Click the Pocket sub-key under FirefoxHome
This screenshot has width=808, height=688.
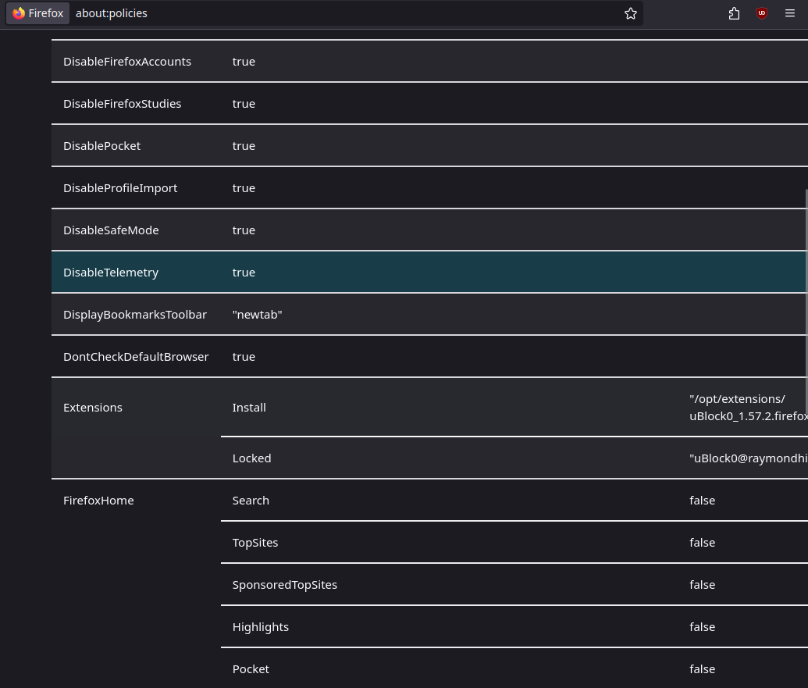pos(251,669)
